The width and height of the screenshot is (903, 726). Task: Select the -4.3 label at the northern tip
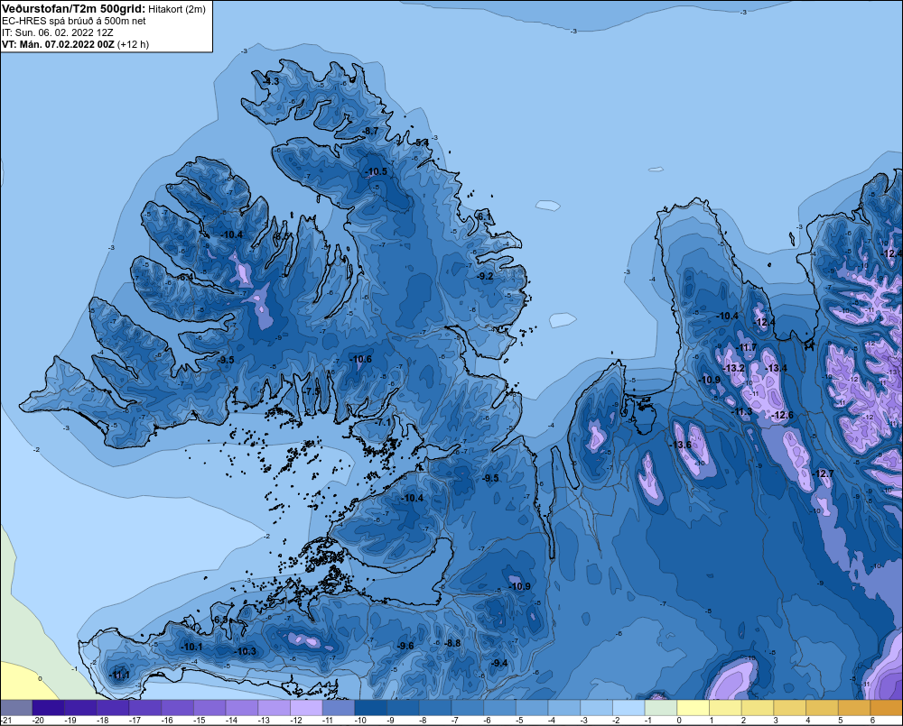click(x=271, y=81)
